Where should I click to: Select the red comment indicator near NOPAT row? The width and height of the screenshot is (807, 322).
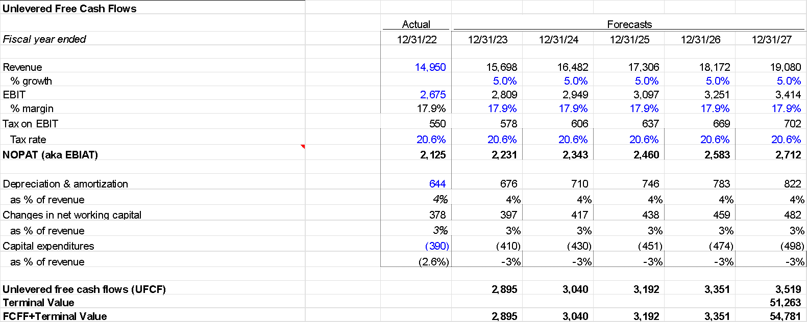[x=303, y=147]
